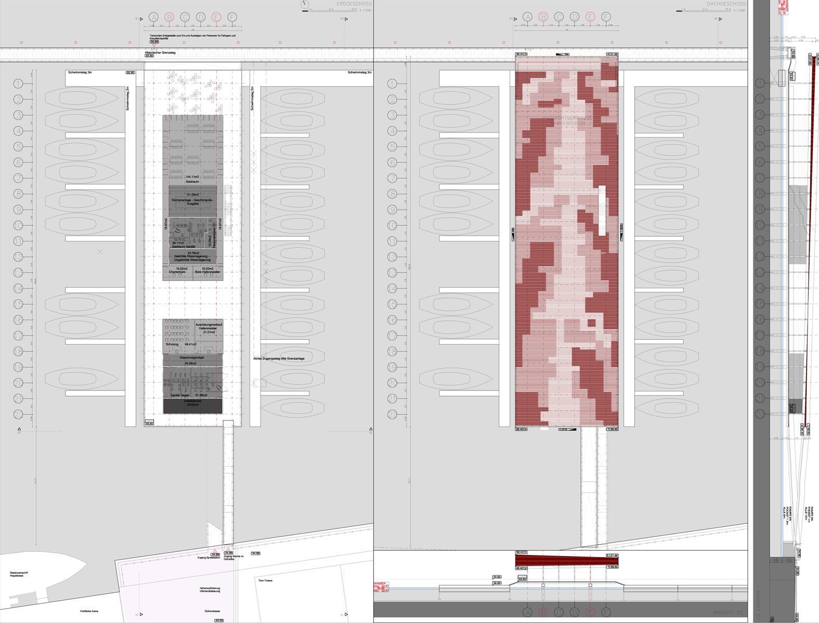Click the Twin-Towers site label

(x=265, y=580)
